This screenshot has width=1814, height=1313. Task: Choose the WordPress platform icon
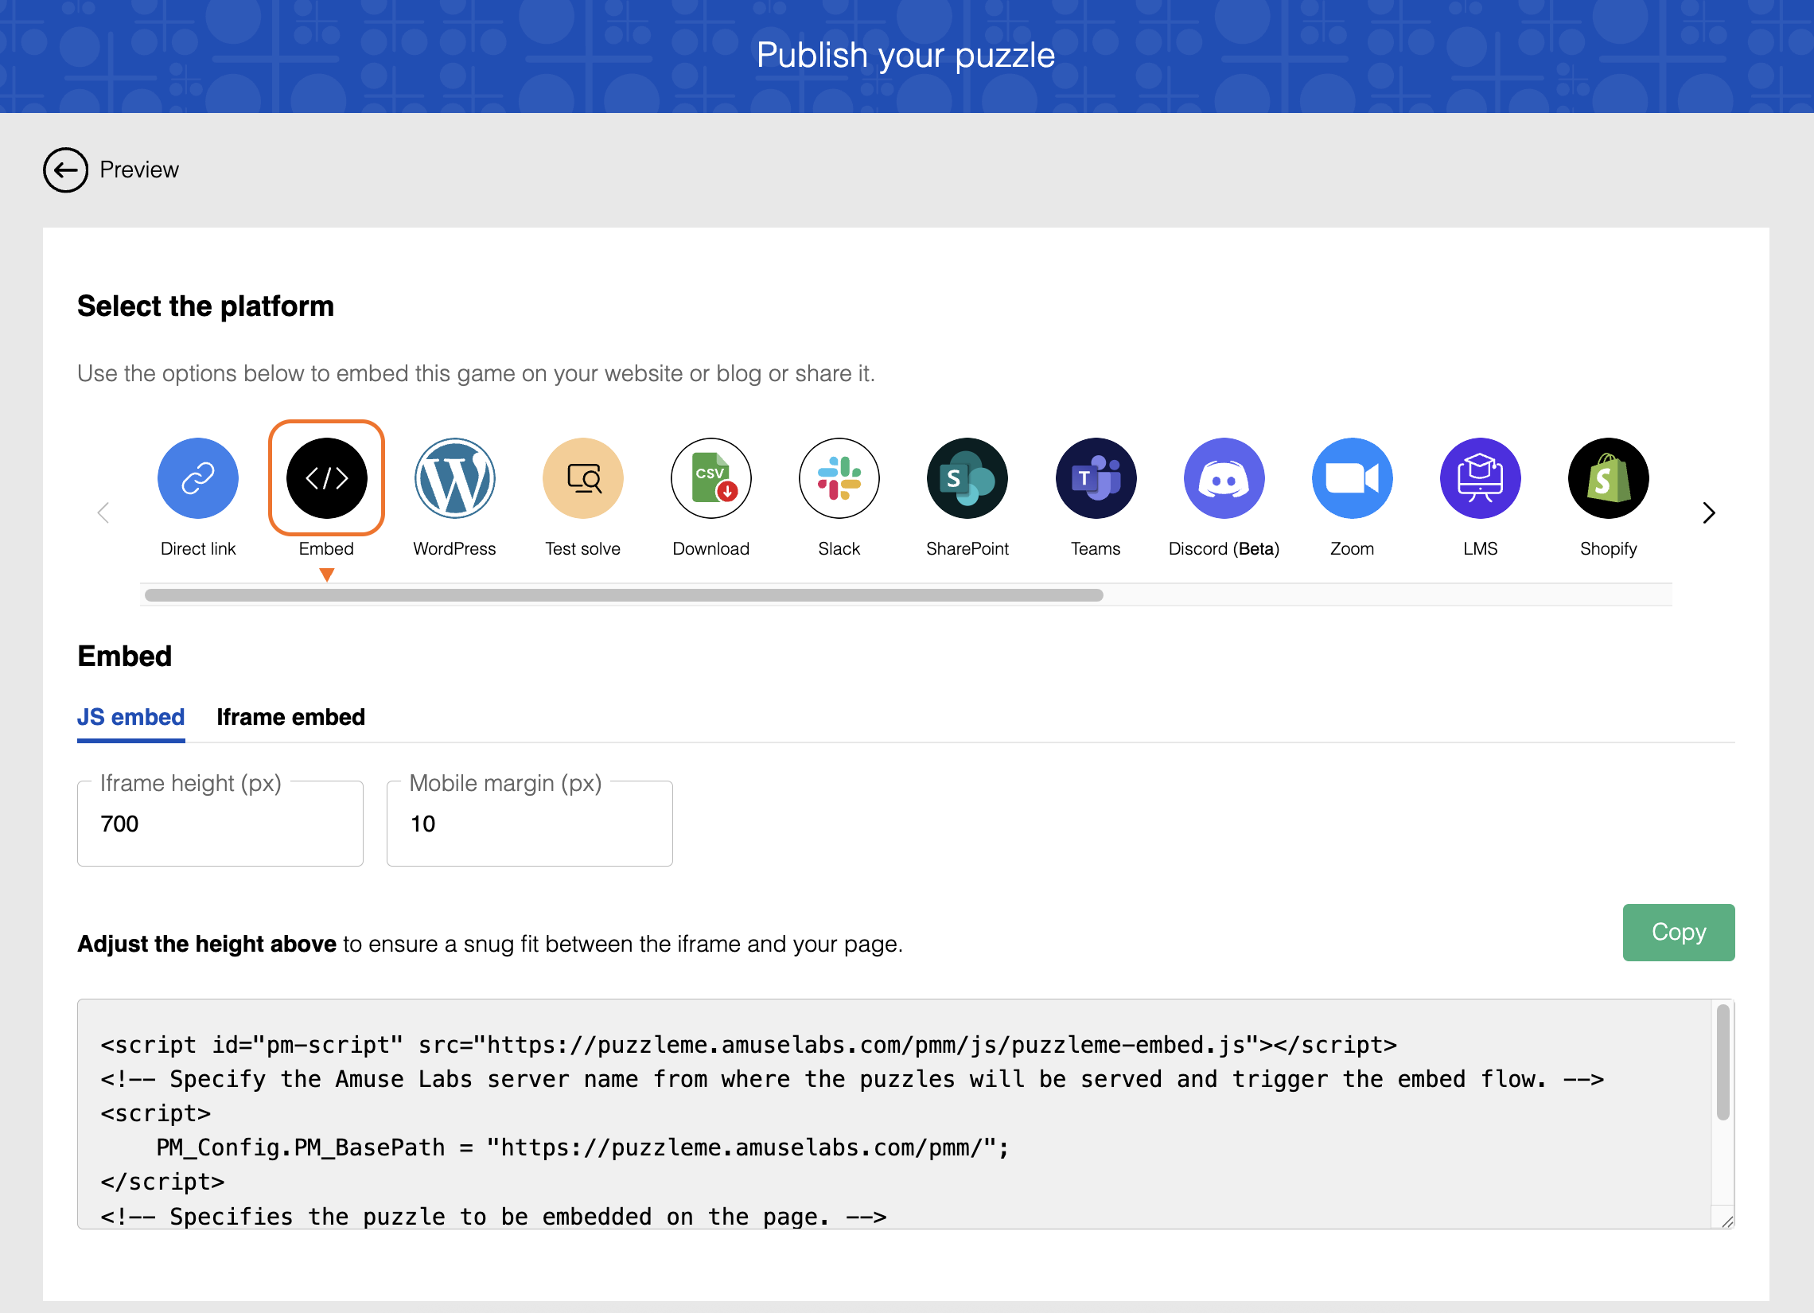coord(454,477)
